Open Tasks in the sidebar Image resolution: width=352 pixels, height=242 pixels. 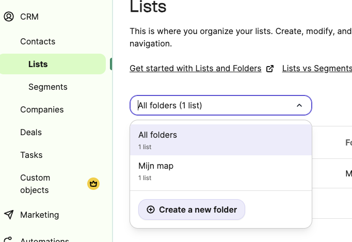point(31,155)
